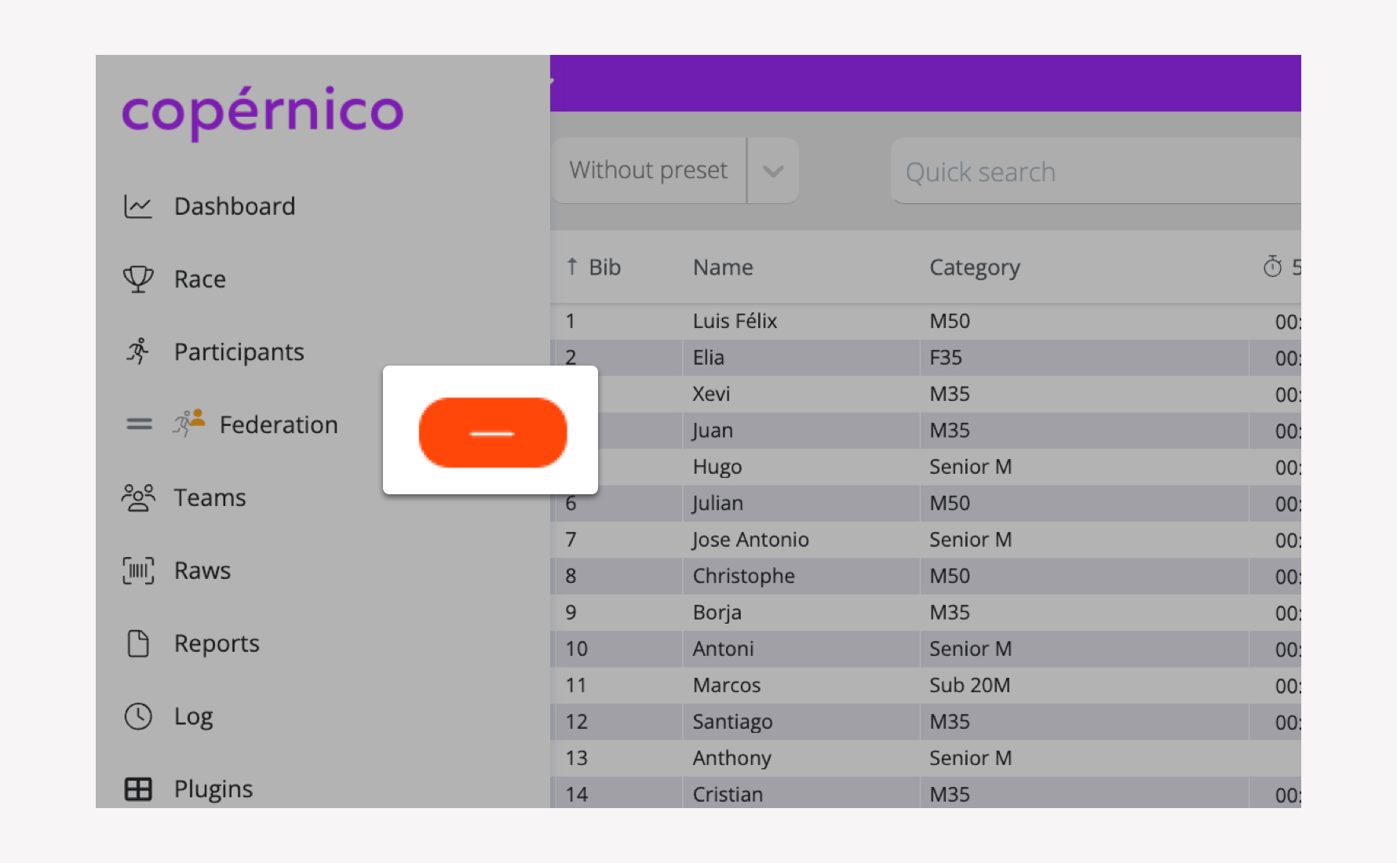Click the drag handle beside Federation

(140, 424)
